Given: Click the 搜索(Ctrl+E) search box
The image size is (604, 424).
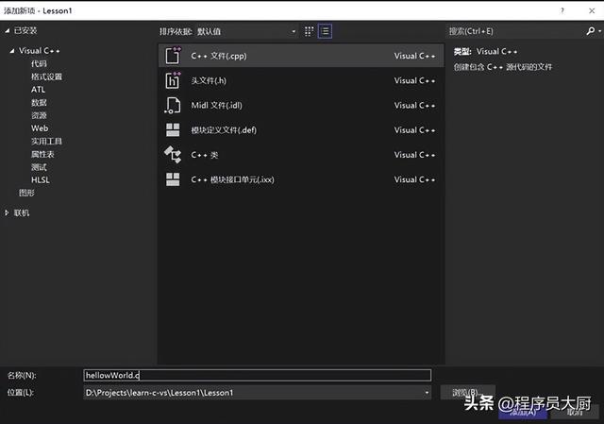Looking at the screenshot, I should pos(514,31).
